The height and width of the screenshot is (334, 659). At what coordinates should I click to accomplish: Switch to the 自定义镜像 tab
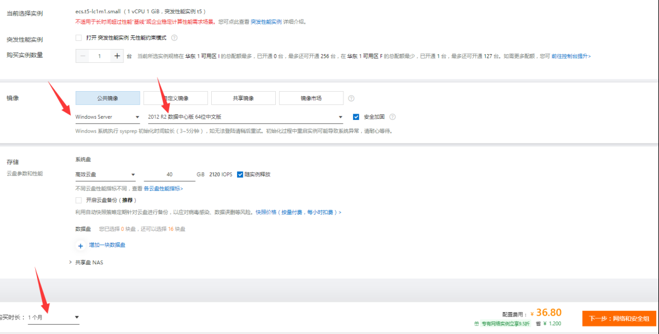click(x=175, y=97)
